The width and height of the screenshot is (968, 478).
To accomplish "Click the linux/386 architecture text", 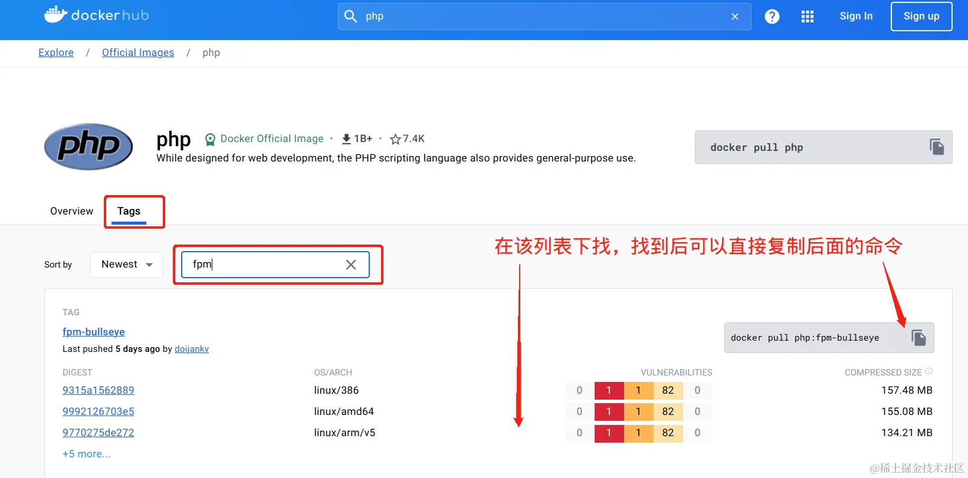I will 336,390.
